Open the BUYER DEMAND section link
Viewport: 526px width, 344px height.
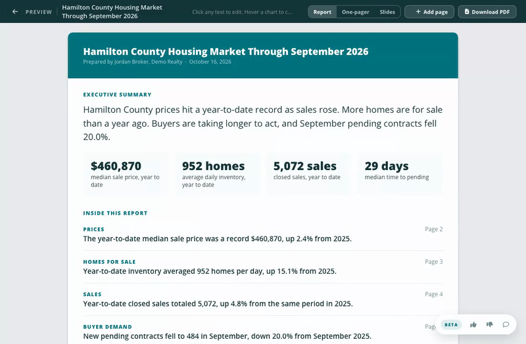click(x=108, y=326)
